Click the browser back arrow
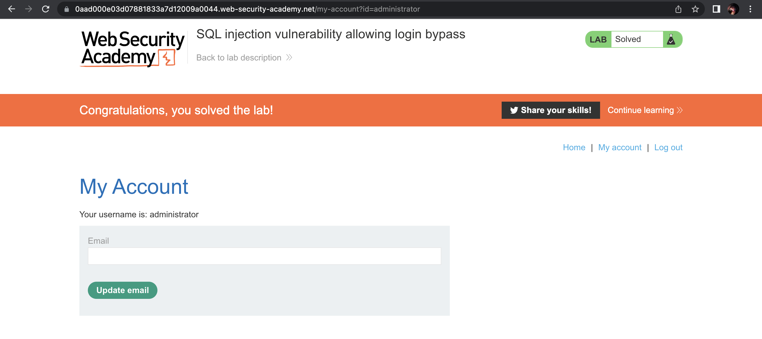762x339 pixels. [12, 9]
